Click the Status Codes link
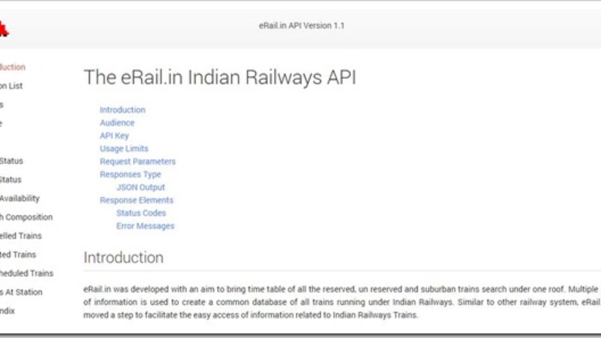 tap(141, 213)
